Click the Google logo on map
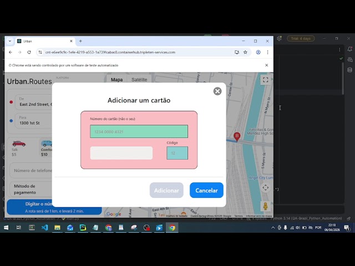The width and height of the screenshot is (355, 266). tap(114, 214)
